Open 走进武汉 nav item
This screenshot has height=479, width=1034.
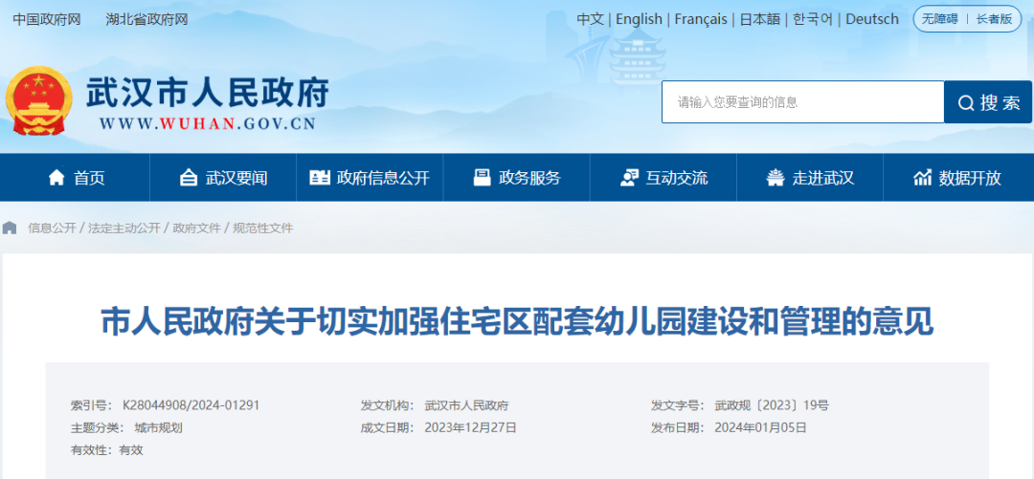tap(810, 177)
